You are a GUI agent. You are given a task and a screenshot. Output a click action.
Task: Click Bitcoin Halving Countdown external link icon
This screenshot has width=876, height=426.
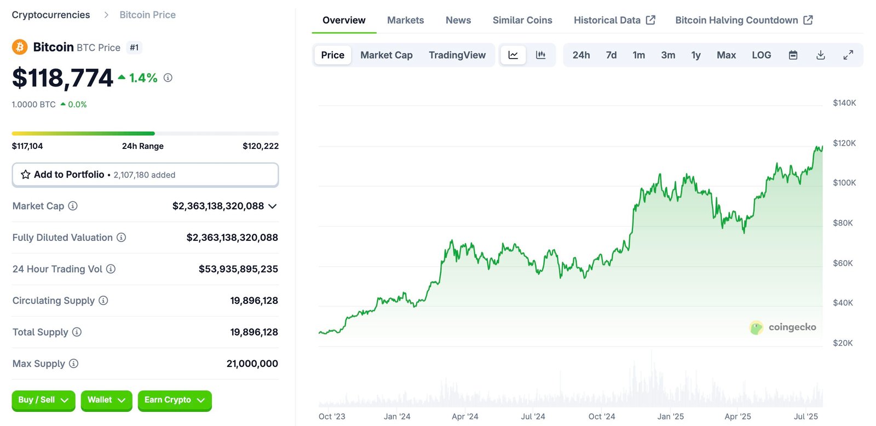[808, 20]
